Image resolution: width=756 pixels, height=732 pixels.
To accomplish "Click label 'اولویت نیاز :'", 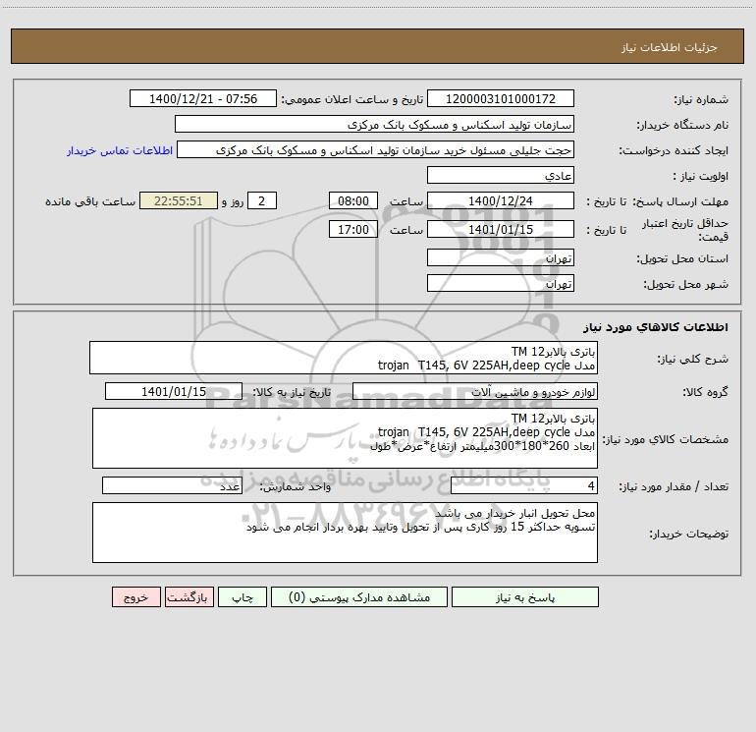I will click(x=701, y=177).
